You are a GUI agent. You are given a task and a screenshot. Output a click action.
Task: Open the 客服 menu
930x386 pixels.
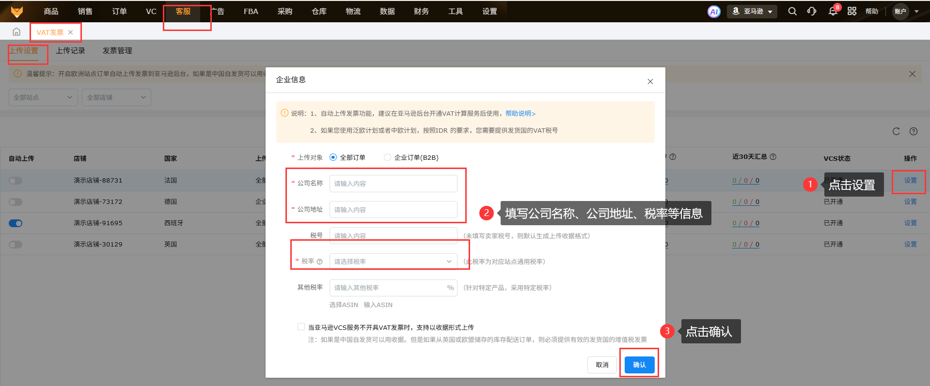[x=183, y=11]
